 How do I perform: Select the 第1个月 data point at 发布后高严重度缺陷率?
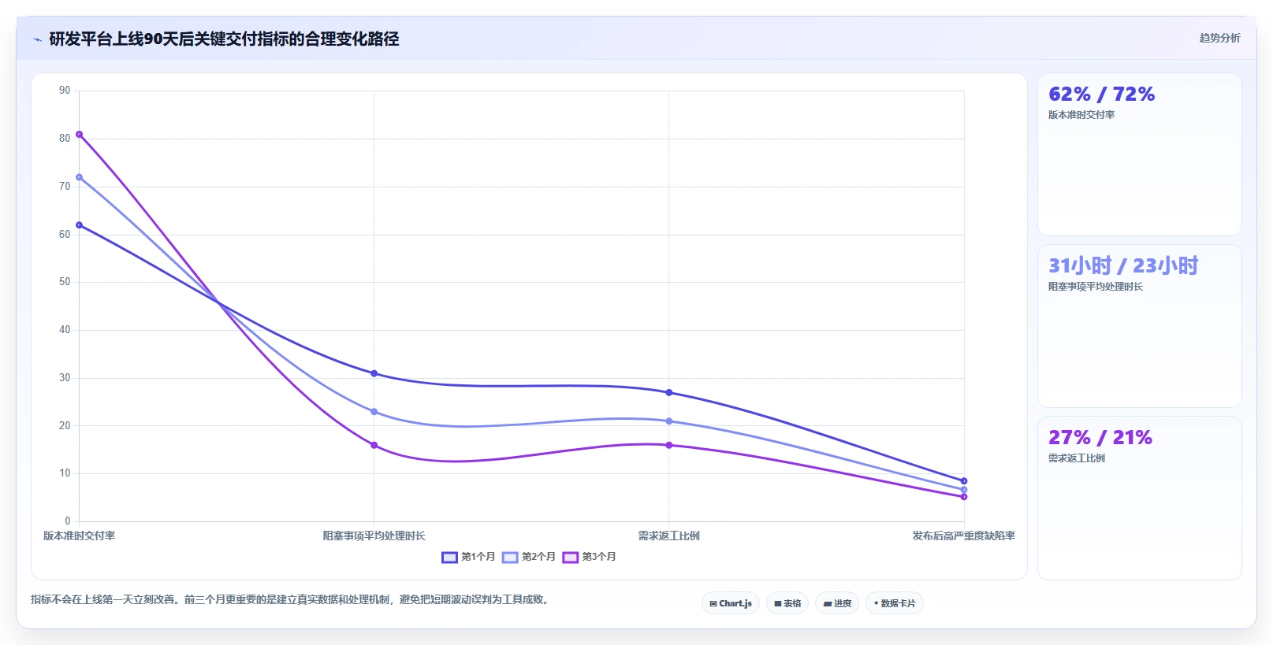click(x=964, y=481)
